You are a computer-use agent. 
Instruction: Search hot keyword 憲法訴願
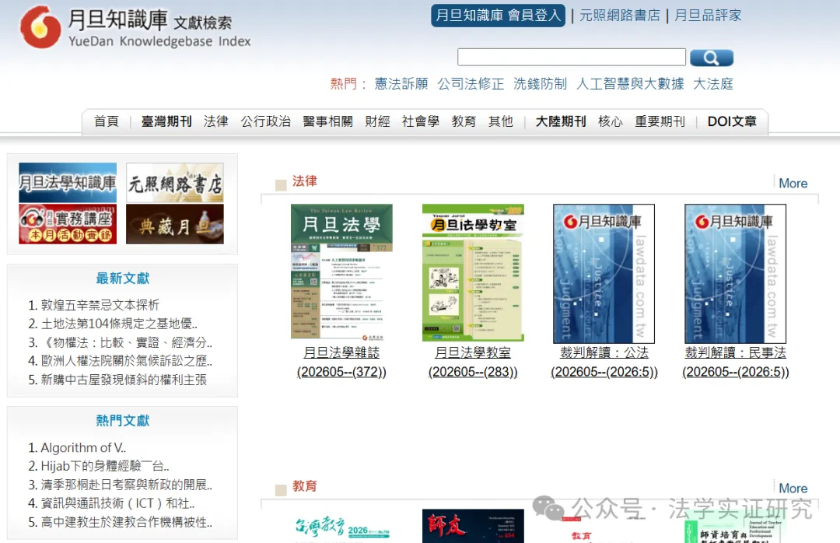[x=401, y=83]
